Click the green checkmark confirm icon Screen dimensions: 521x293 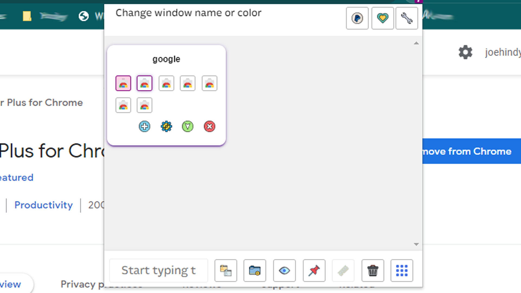pyautogui.click(x=188, y=126)
